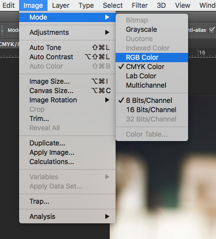The image size is (216, 239).
Task: Choose the Trim command
Action: click(x=67, y=119)
